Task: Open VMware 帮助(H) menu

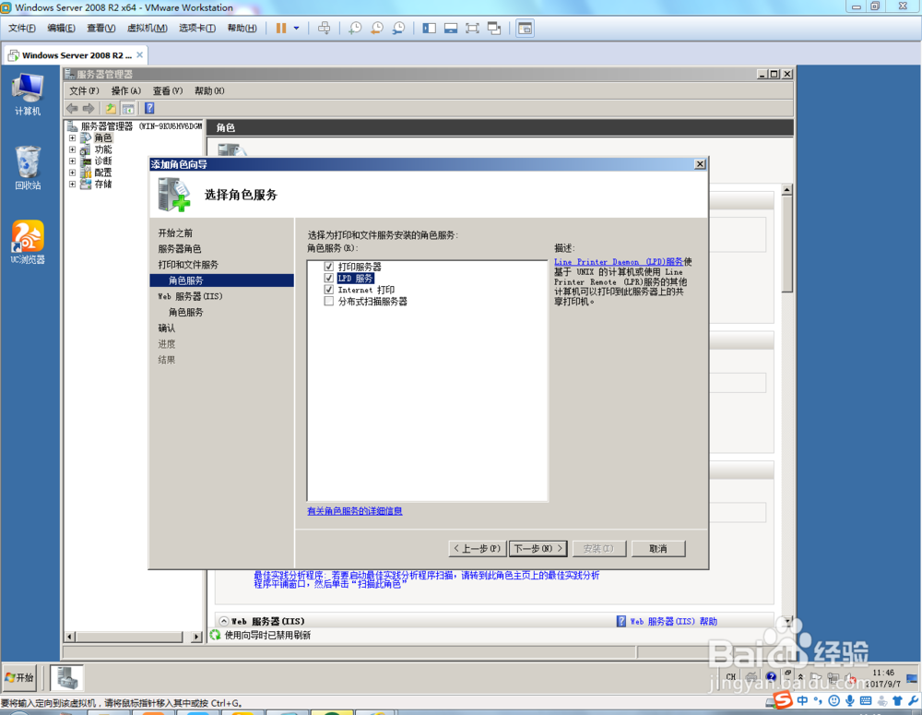Action: pos(242,29)
